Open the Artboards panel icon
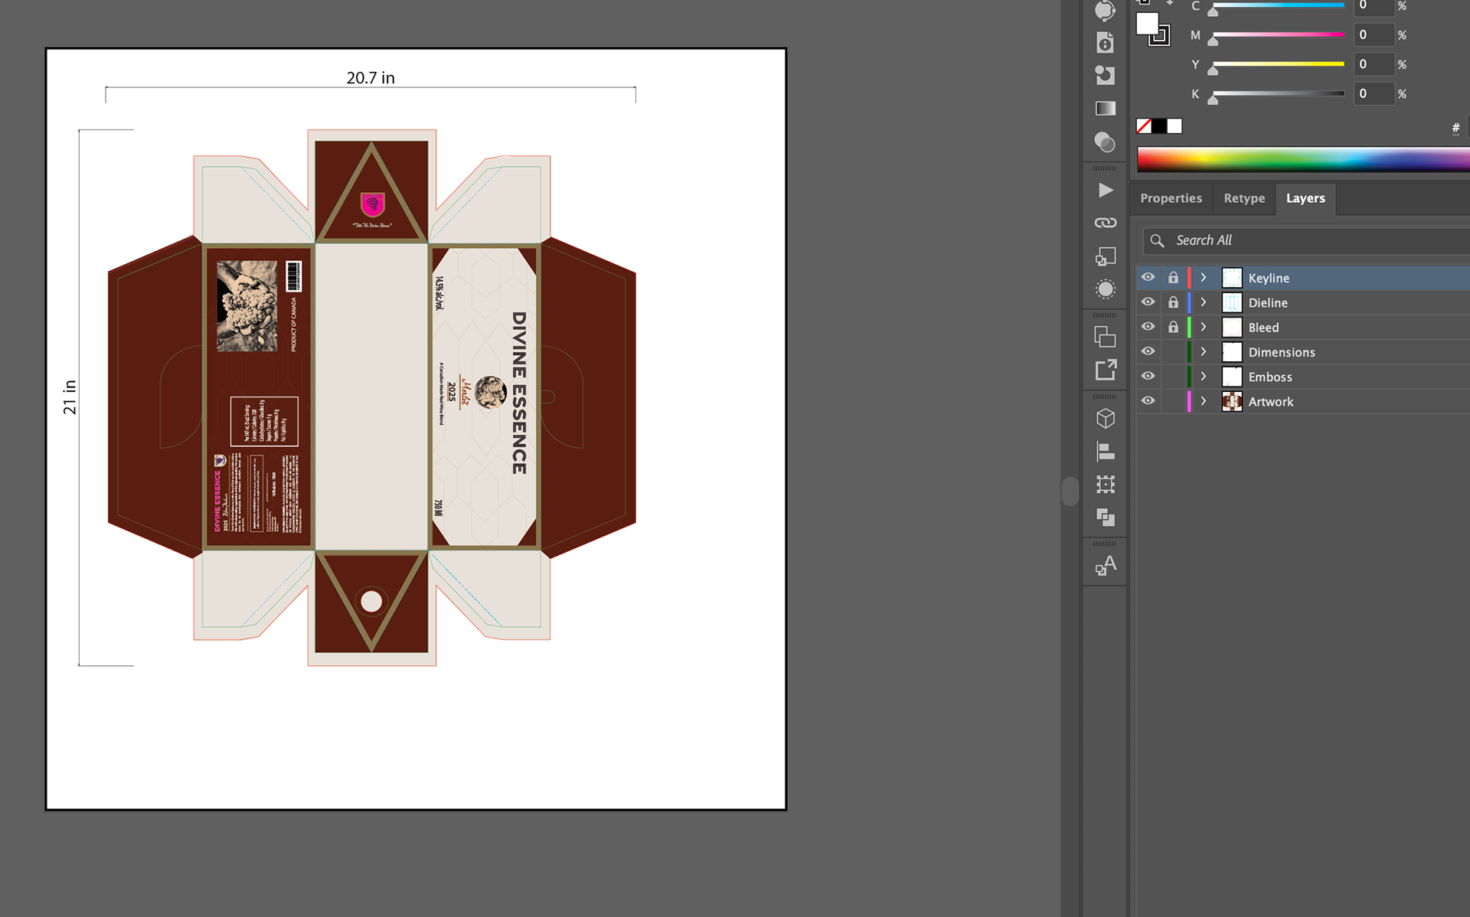 [1106, 256]
